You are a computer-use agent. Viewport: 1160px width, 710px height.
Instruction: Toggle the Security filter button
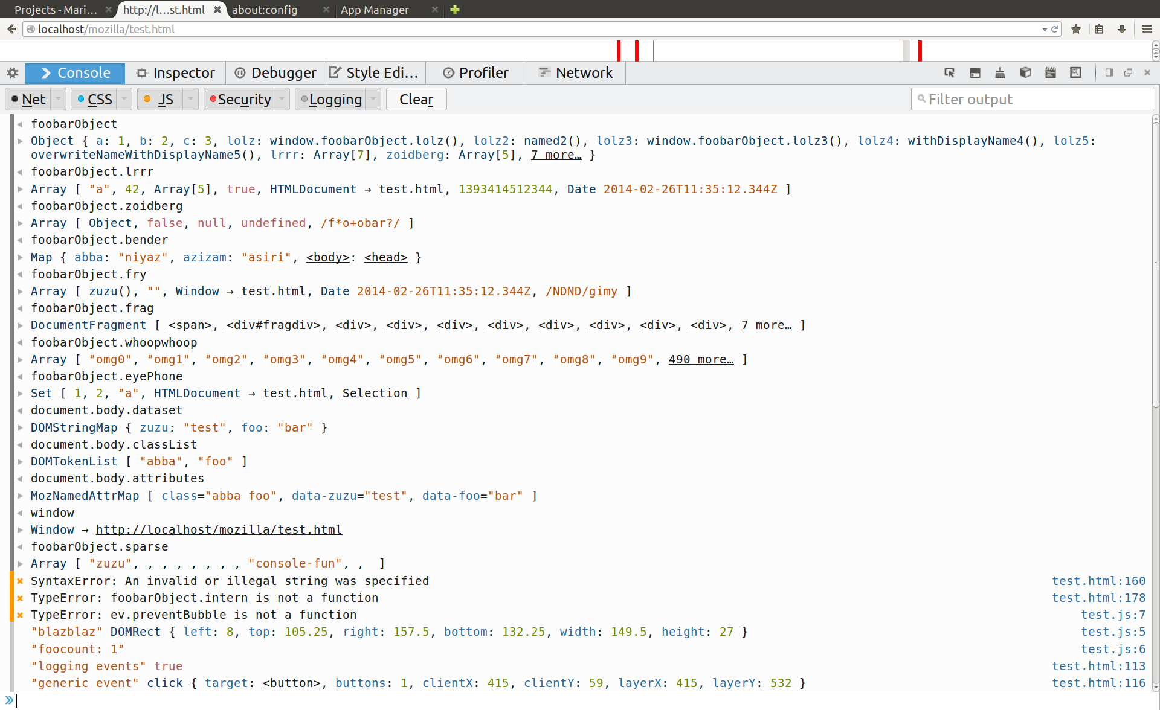click(x=239, y=100)
